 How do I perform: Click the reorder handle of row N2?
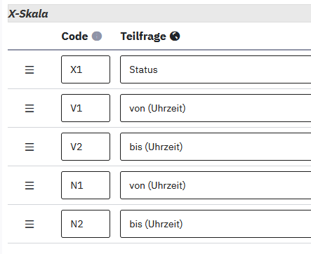pos(29,224)
